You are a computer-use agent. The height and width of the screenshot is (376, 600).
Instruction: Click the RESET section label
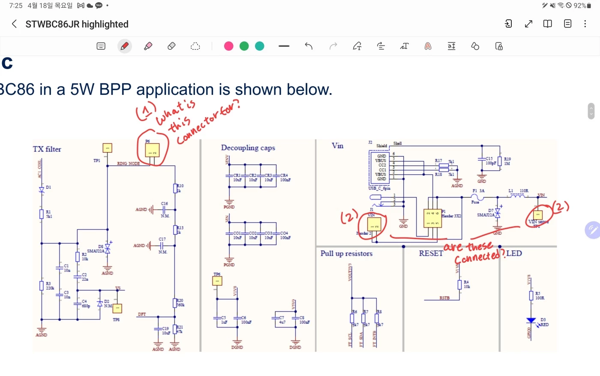coord(431,253)
